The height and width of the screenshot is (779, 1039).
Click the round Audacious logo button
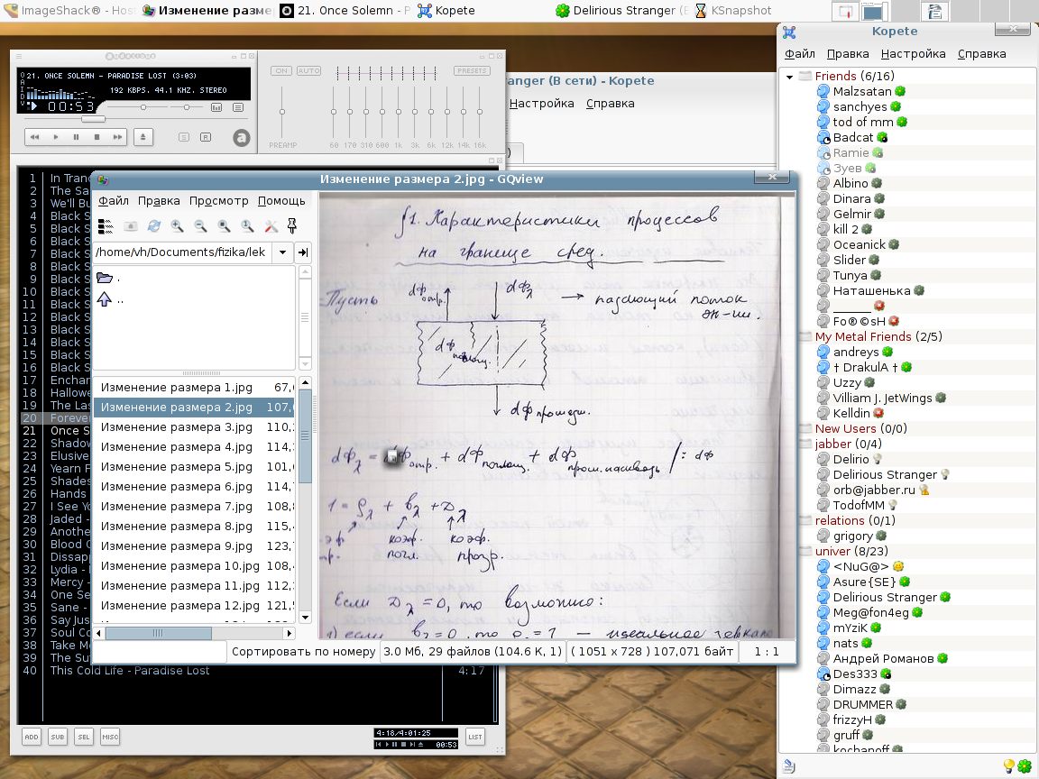[x=241, y=138]
